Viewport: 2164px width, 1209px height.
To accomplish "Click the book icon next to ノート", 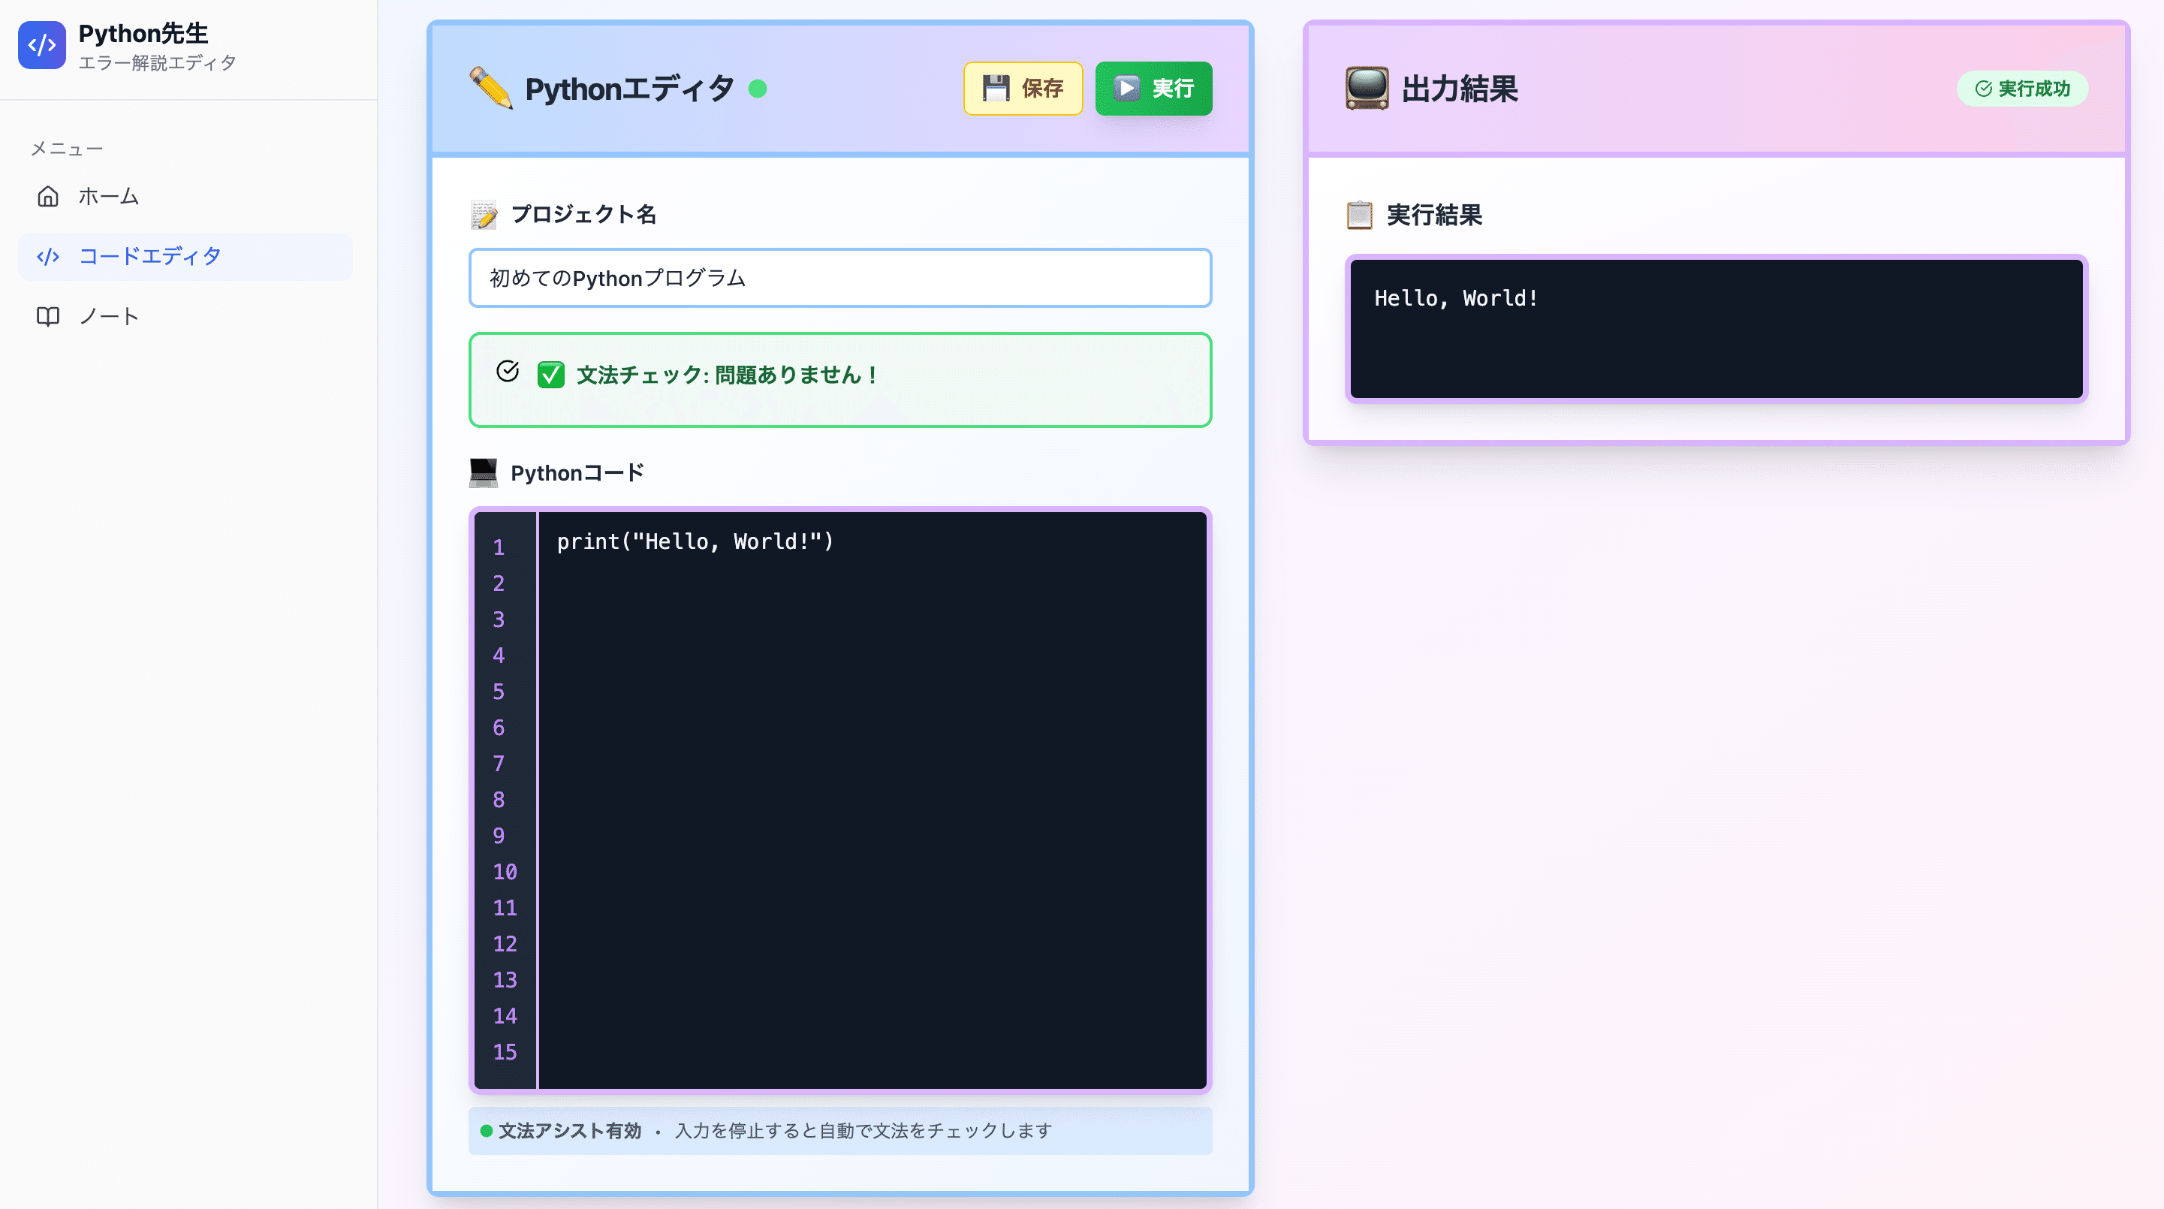I will click(48, 316).
